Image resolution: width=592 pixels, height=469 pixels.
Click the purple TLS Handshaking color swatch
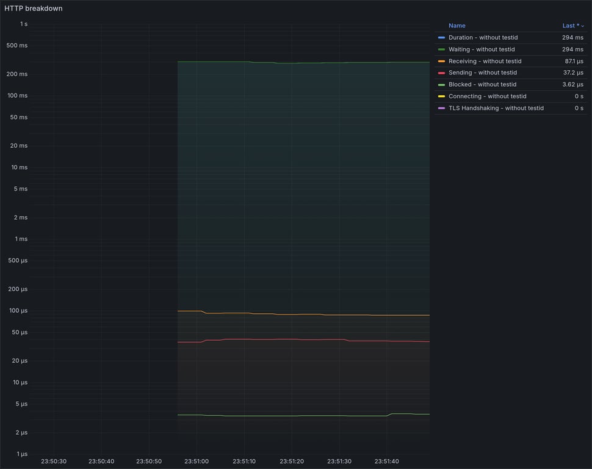point(441,108)
